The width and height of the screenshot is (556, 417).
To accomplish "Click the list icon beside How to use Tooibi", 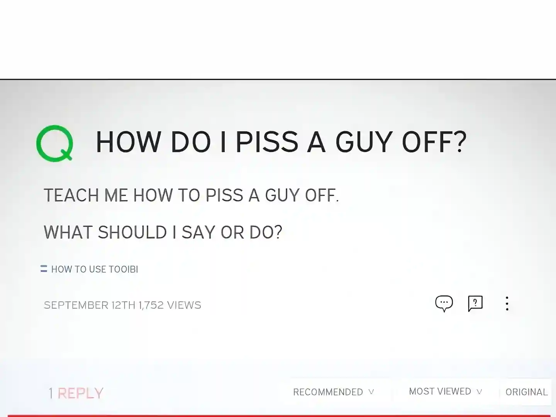I will click(44, 269).
